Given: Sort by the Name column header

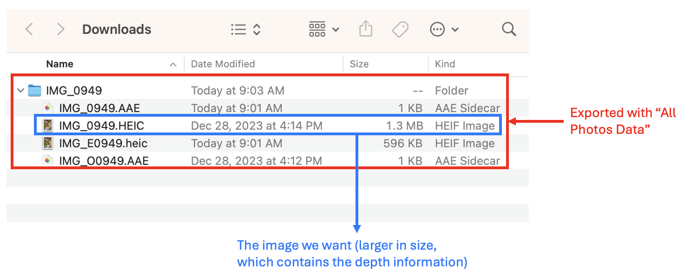Looking at the screenshot, I should tap(60, 64).
